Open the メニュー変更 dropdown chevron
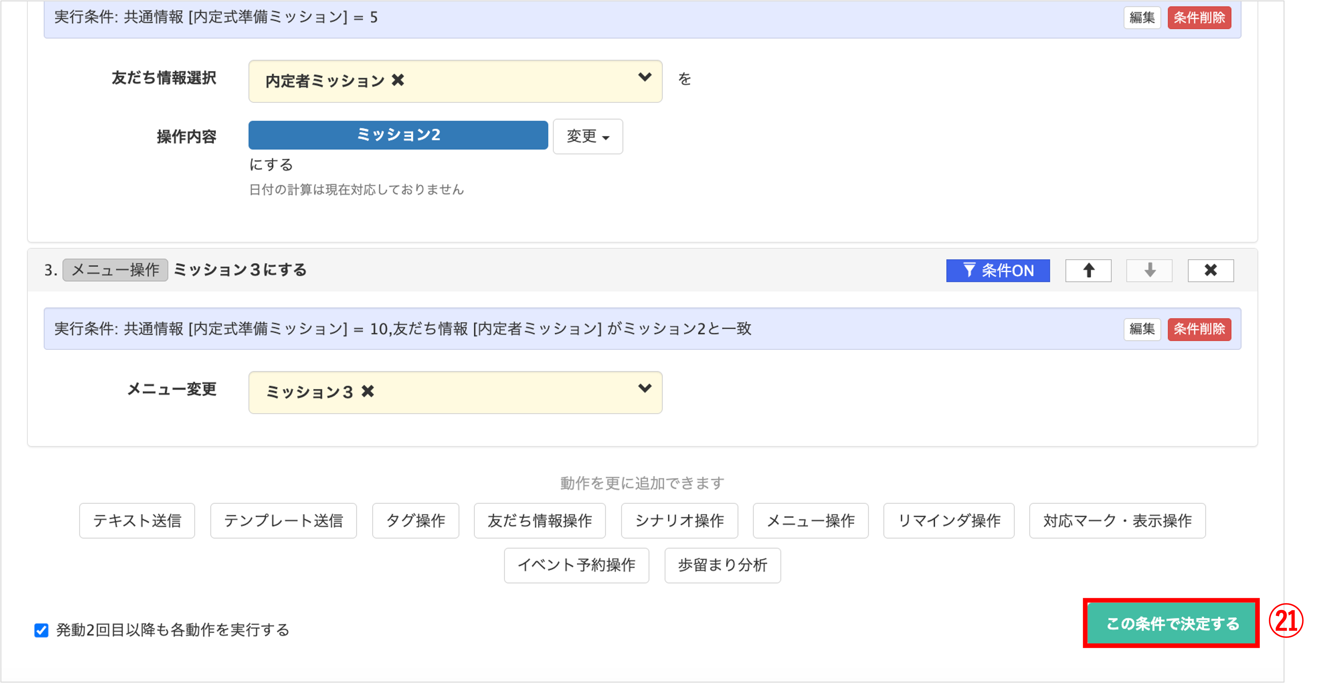This screenshot has height=684, width=1327. 645,388
